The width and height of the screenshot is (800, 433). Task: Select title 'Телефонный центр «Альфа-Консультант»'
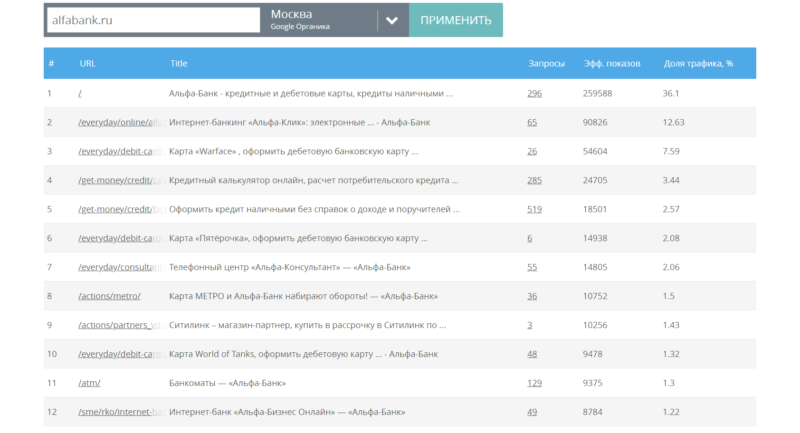coord(290,267)
